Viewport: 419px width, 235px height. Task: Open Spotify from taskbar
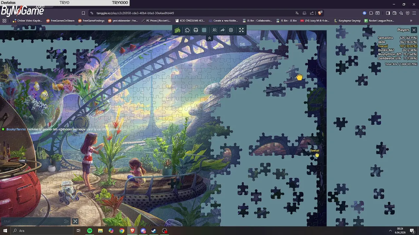click(x=90, y=231)
